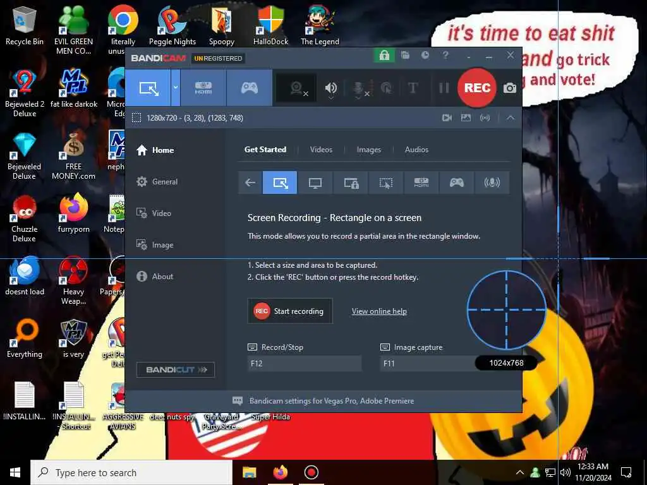Image resolution: width=647 pixels, height=485 pixels.
Task: Toggle the mouse click effects icon
Action: 386,88
